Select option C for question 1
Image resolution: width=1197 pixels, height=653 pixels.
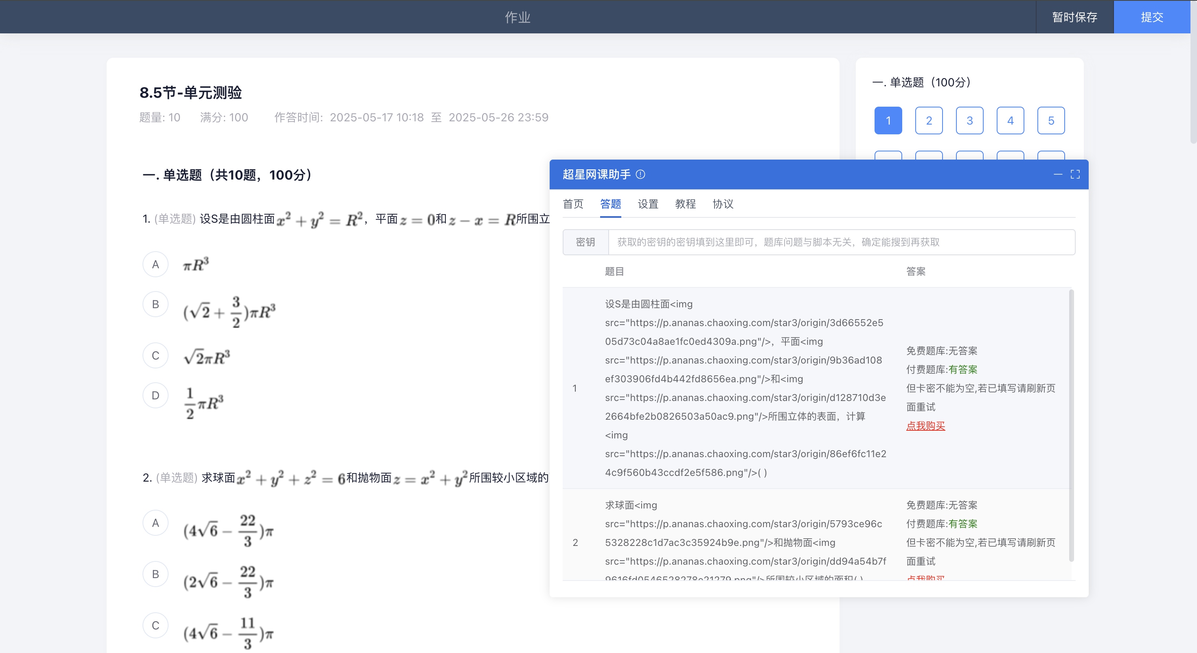[155, 355]
